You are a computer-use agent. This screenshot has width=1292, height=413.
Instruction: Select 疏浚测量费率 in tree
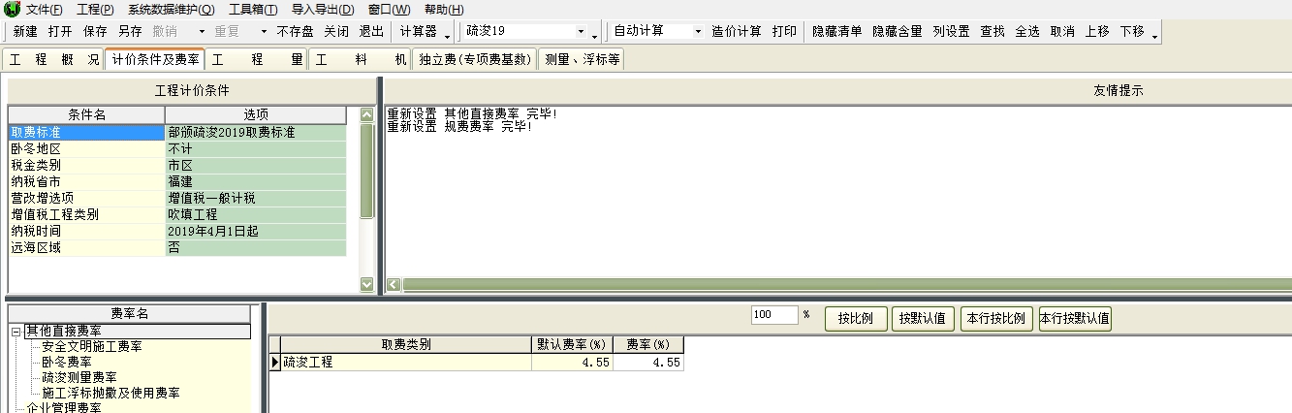tap(79, 377)
